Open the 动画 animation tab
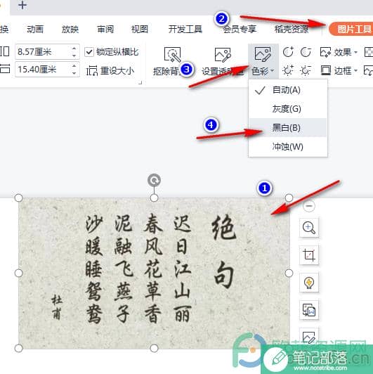The image size is (373, 374). [35, 29]
